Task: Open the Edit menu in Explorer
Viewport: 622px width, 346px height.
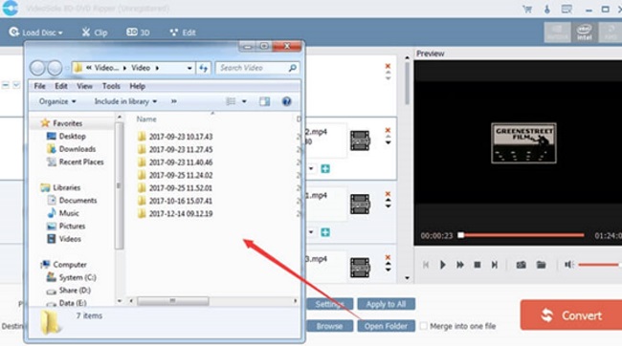Action: coord(60,86)
